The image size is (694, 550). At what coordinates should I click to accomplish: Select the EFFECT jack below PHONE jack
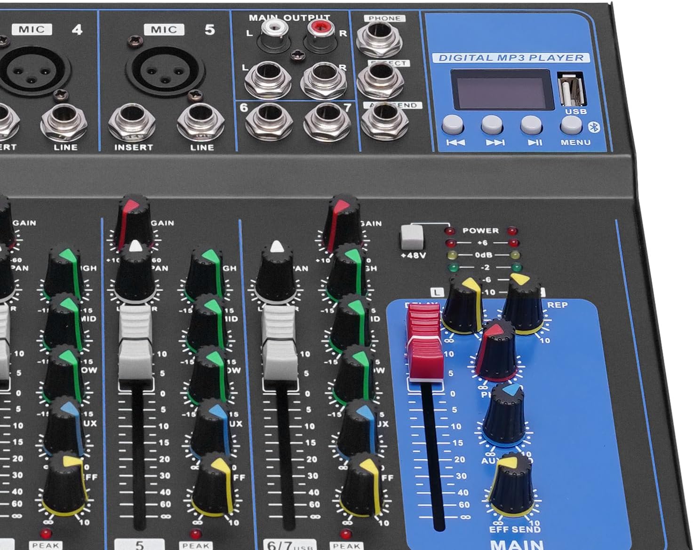(380, 80)
